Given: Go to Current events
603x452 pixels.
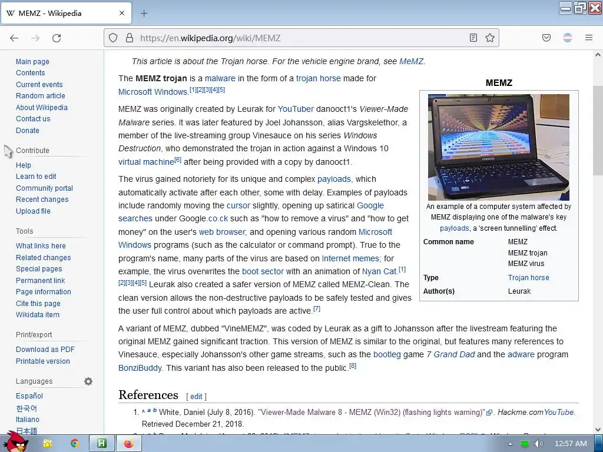Looking at the screenshot, I should tap(39, 85).
